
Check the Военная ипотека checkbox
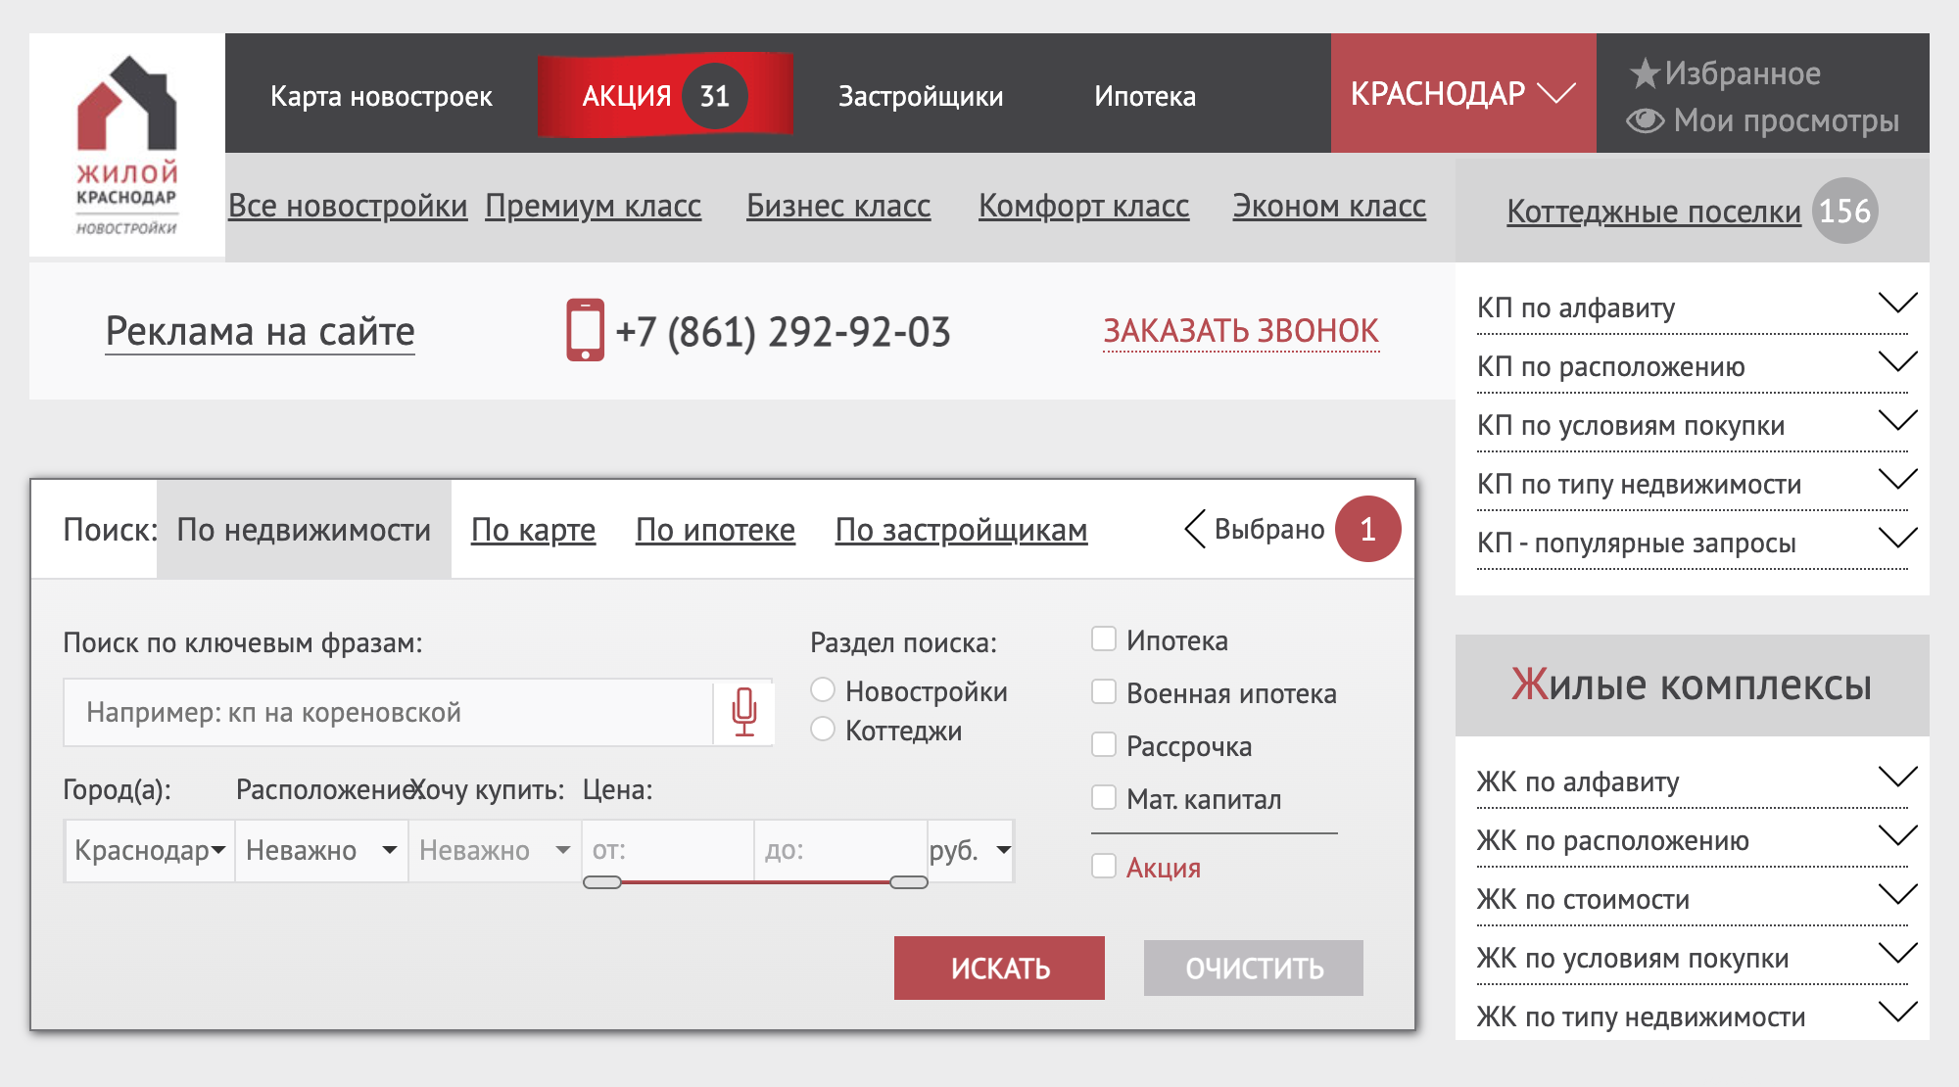(x=1104, y=692)
